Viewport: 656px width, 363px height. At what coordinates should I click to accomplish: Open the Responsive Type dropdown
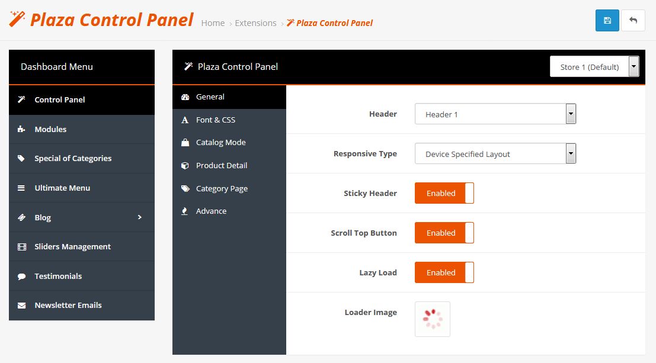click(495, 153)
